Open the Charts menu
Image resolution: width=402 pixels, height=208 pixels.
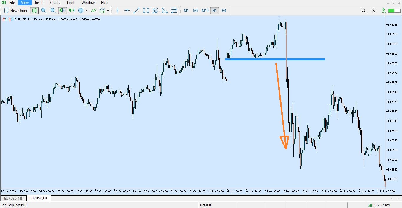click(x=55, y=3)
